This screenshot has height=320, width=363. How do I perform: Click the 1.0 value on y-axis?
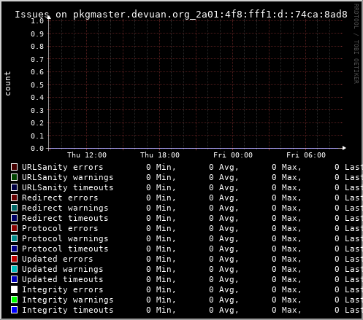click(37, 21)
